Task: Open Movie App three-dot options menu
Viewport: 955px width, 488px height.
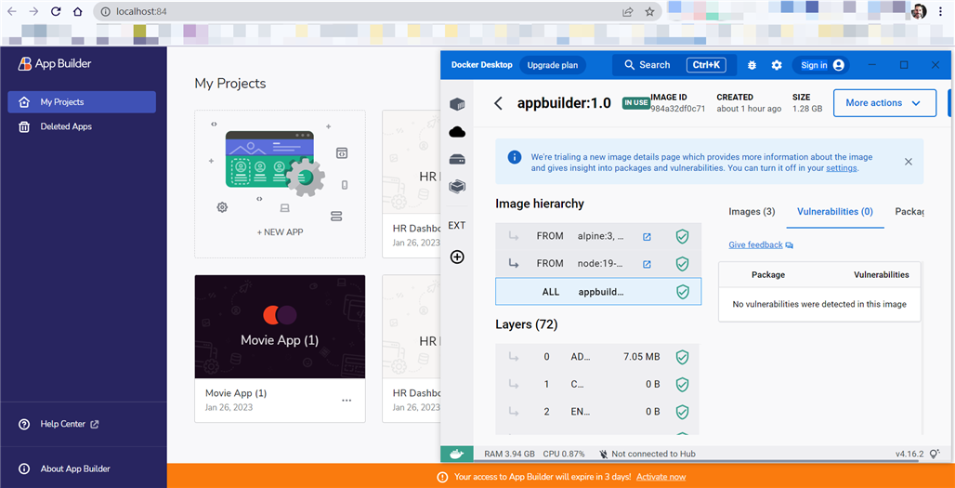Action: (x=347, y=401)
